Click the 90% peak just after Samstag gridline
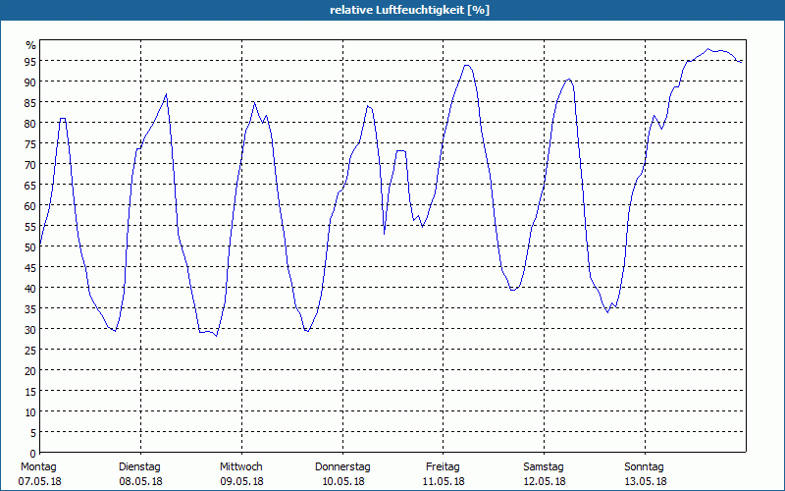The height and width of the screenshot is (491, 785). coord(569,80)
